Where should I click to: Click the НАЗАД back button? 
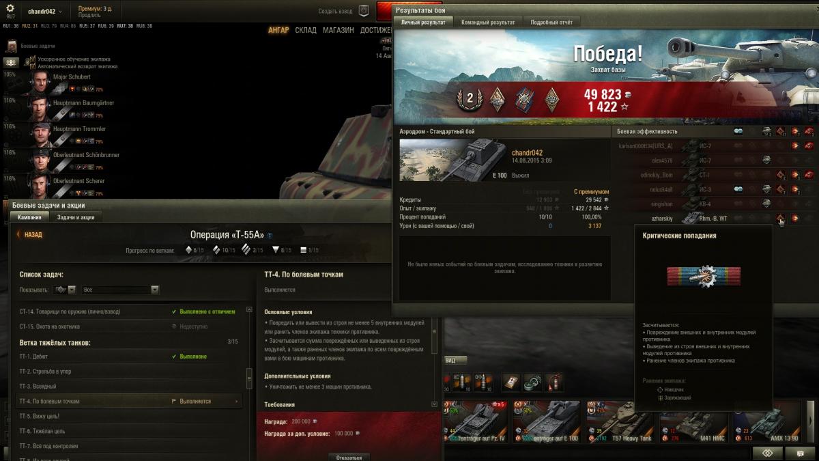[29, 234]
